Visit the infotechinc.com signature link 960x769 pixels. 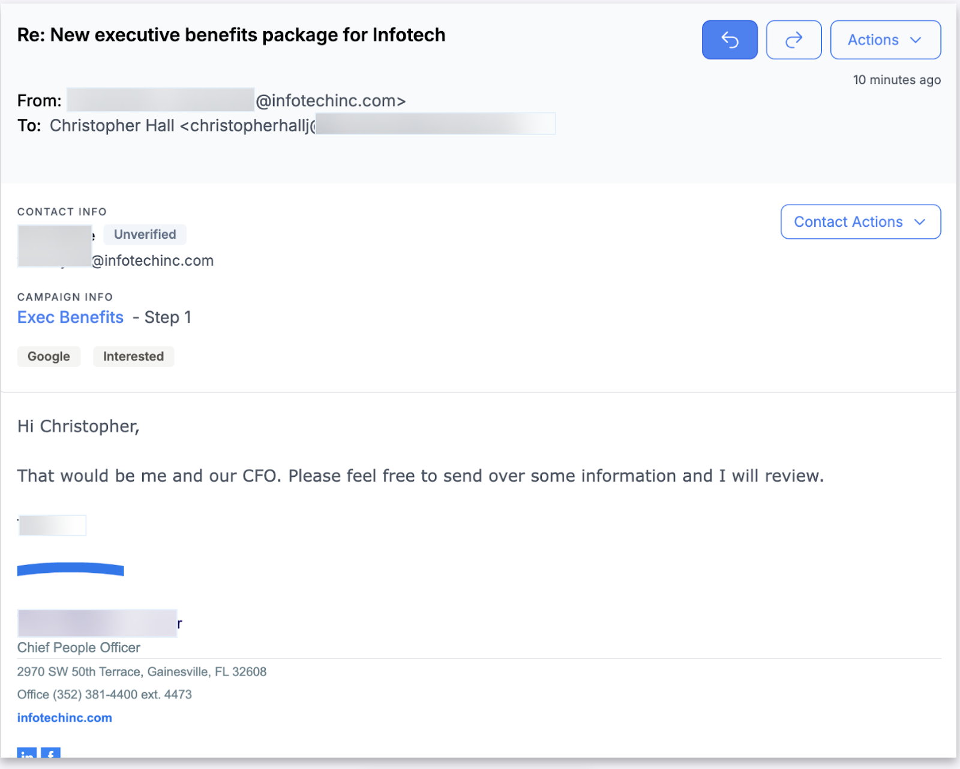(64, 718)
